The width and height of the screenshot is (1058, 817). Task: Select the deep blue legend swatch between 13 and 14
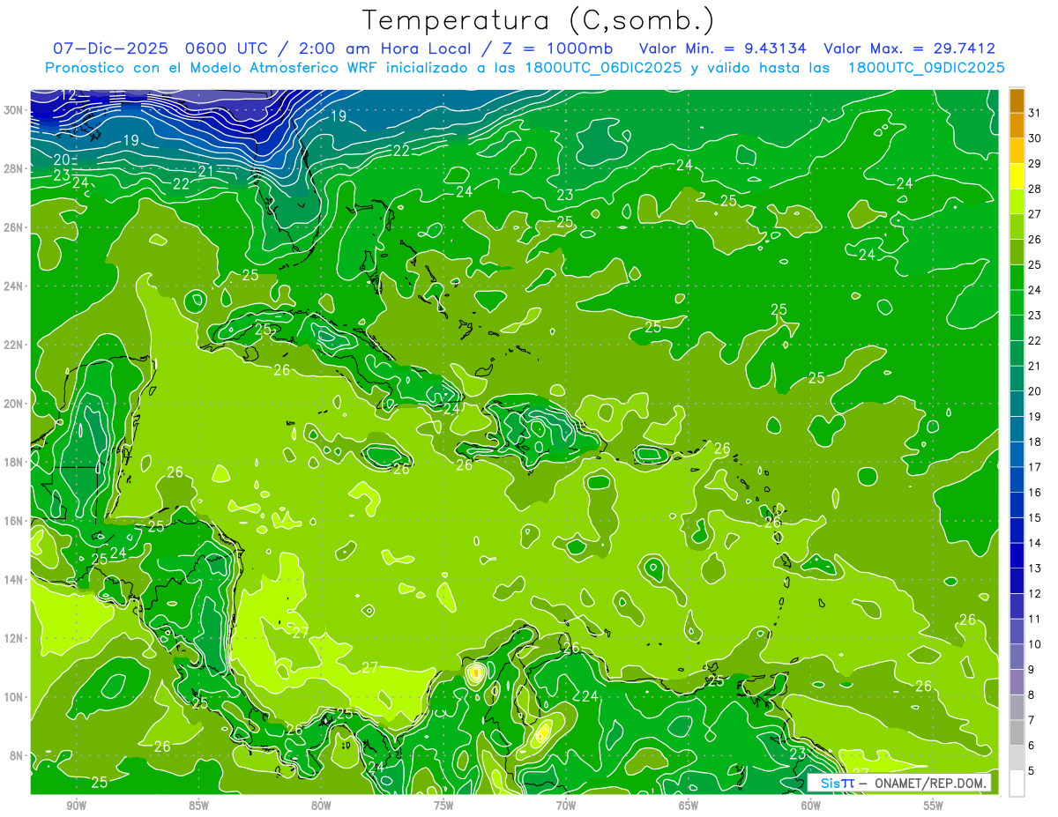[x=1017, y=555]
